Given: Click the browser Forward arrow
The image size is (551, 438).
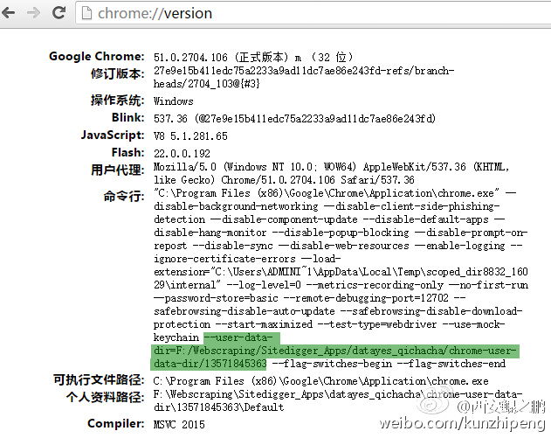Looking at the screenshot, I should click(x=34, y=13).
